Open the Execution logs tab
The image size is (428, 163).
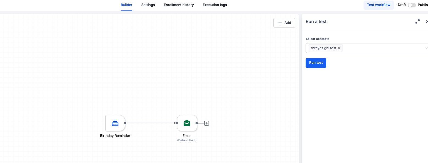click(215, 5)
